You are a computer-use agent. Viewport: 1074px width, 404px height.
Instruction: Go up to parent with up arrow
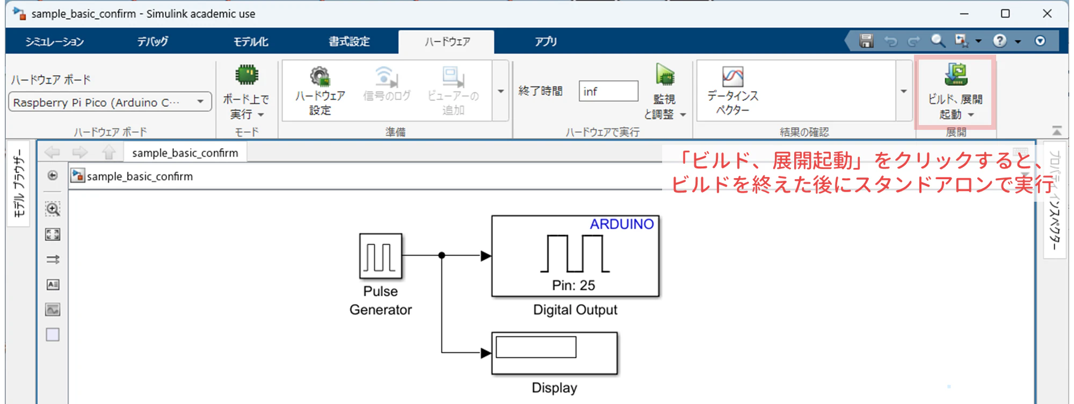click(109, 152)
